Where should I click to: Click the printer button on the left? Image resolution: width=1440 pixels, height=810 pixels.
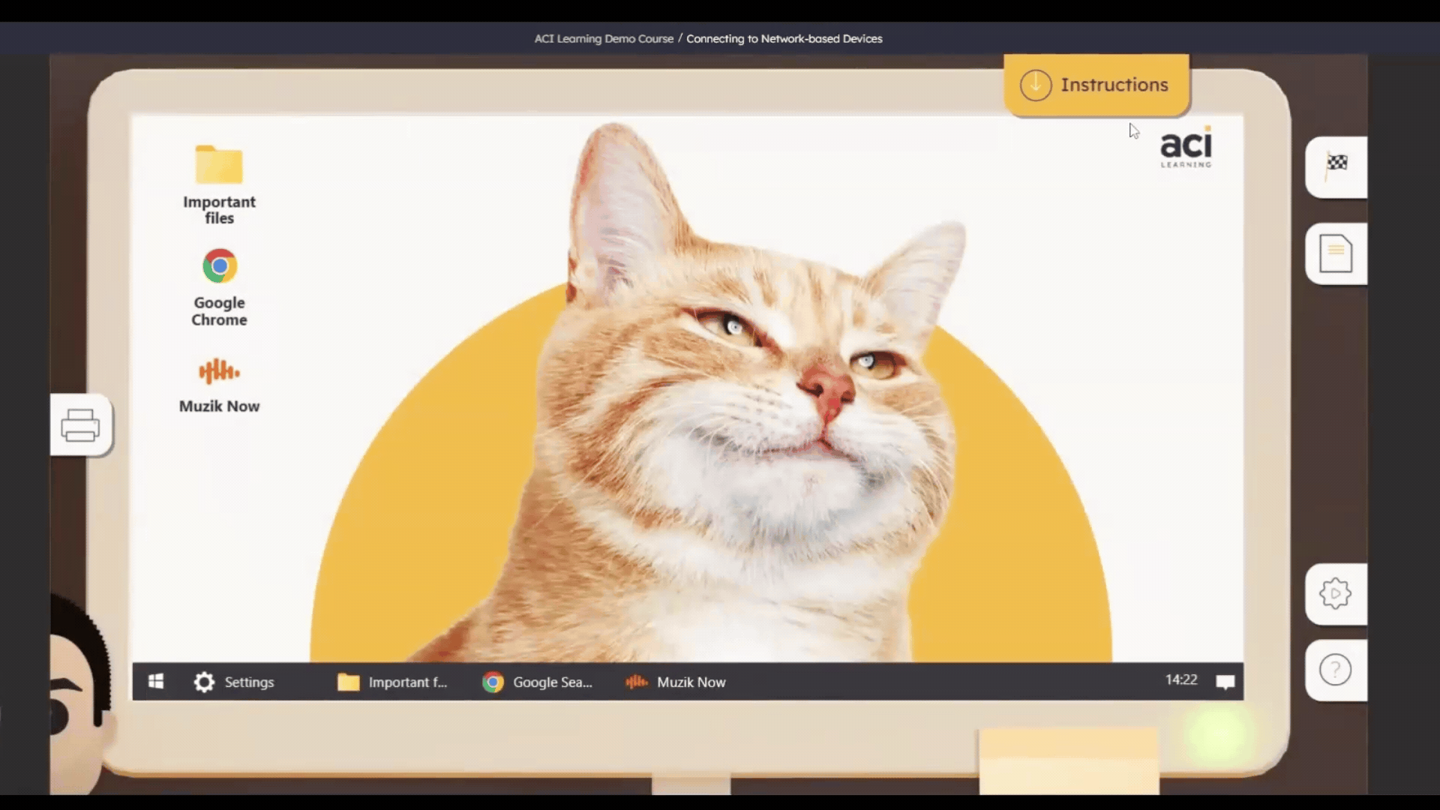81,424
